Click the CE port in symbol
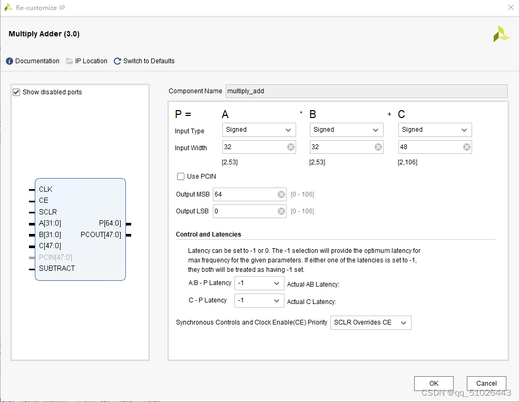Image resolution: width=519 pixels, height=402 pixels. point(44,201)
